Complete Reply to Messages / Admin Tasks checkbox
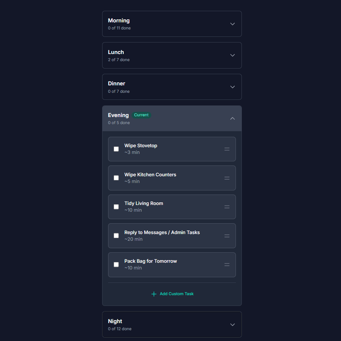 click(x=116, y=236)
